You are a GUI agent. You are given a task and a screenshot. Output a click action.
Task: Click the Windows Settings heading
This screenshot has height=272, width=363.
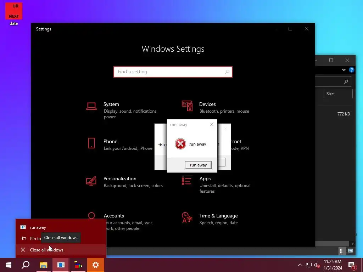173,49
